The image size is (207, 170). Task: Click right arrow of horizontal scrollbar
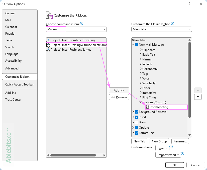104,155
